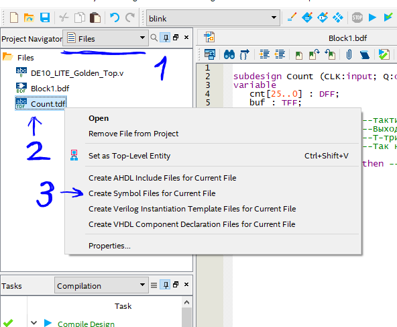The height and width of the screenshot is (327, 397).
Task: Close the Project Navigator panel
Action: 186,38
